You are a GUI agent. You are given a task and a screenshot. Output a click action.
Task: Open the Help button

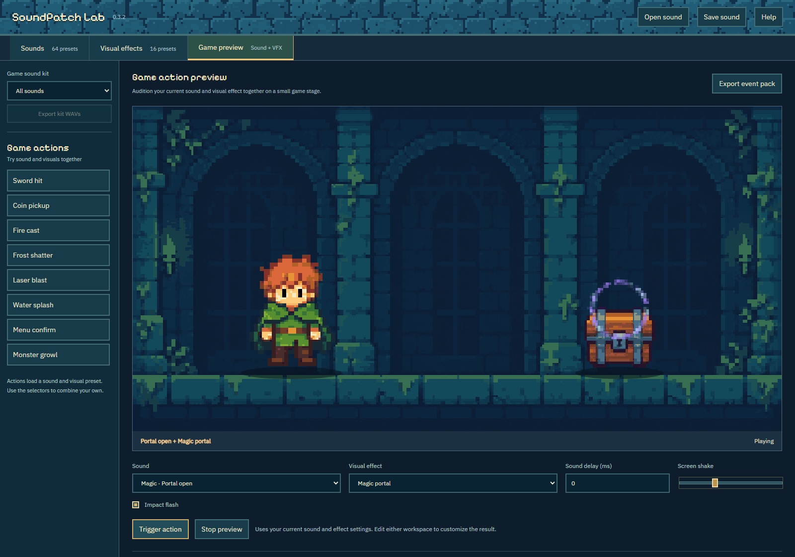coord(769,17)
